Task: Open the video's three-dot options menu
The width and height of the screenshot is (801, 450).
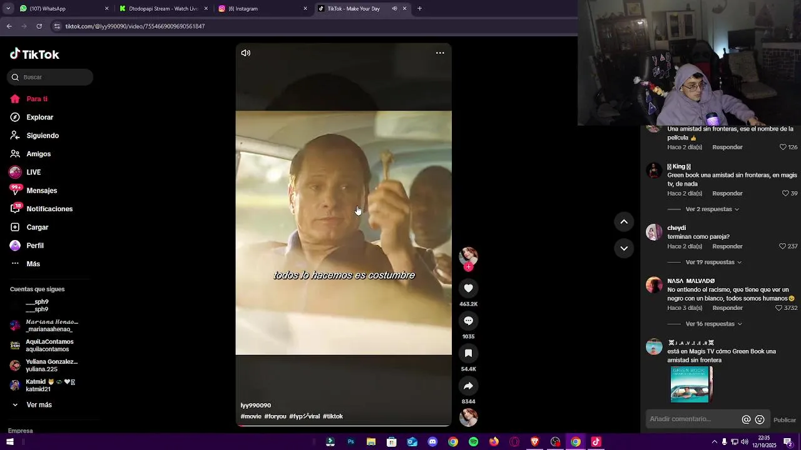Action: [x=440, y=53]
